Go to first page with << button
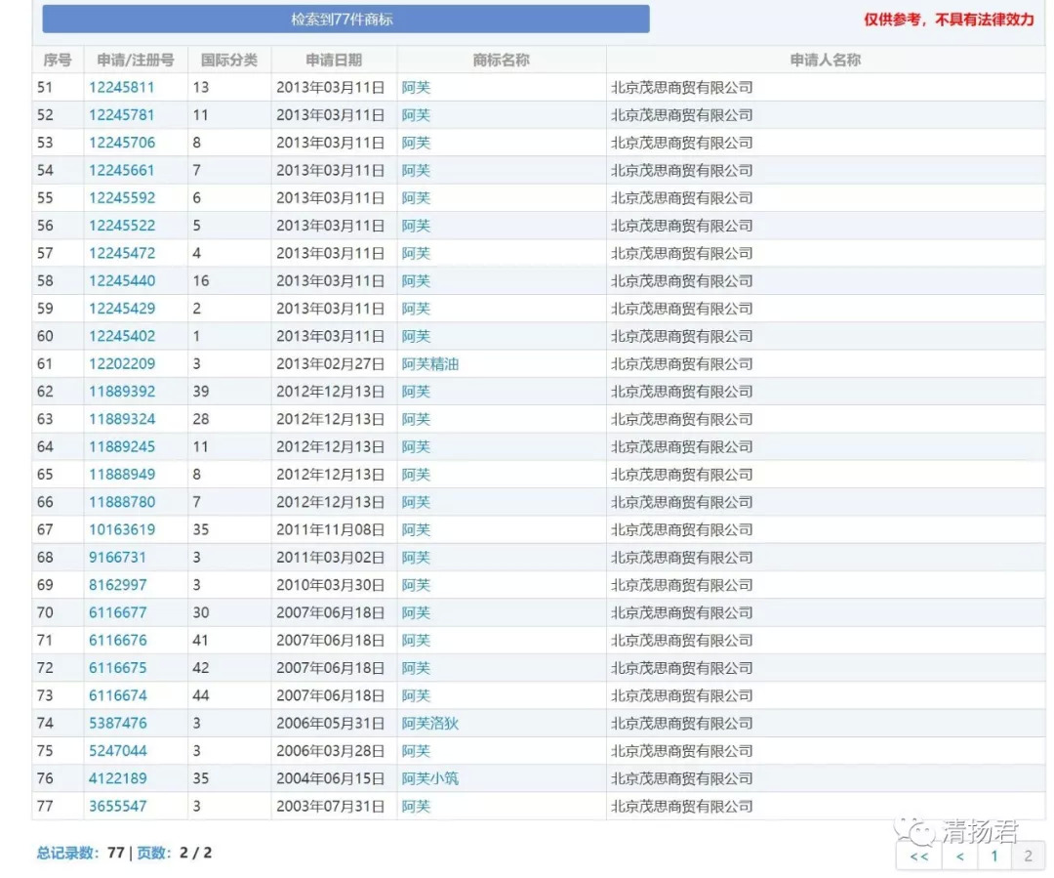This screenshot has width=1054, height=878. pos(919,857)
